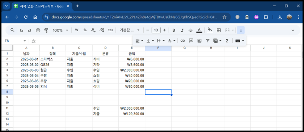This screenshot has width=304, height=132.
Task: Print the spreadsheet
Action: click(38, 30)
